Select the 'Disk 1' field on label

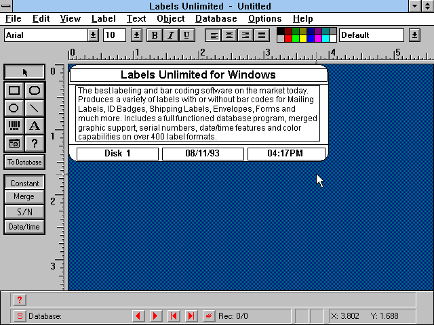click(117, 154)
